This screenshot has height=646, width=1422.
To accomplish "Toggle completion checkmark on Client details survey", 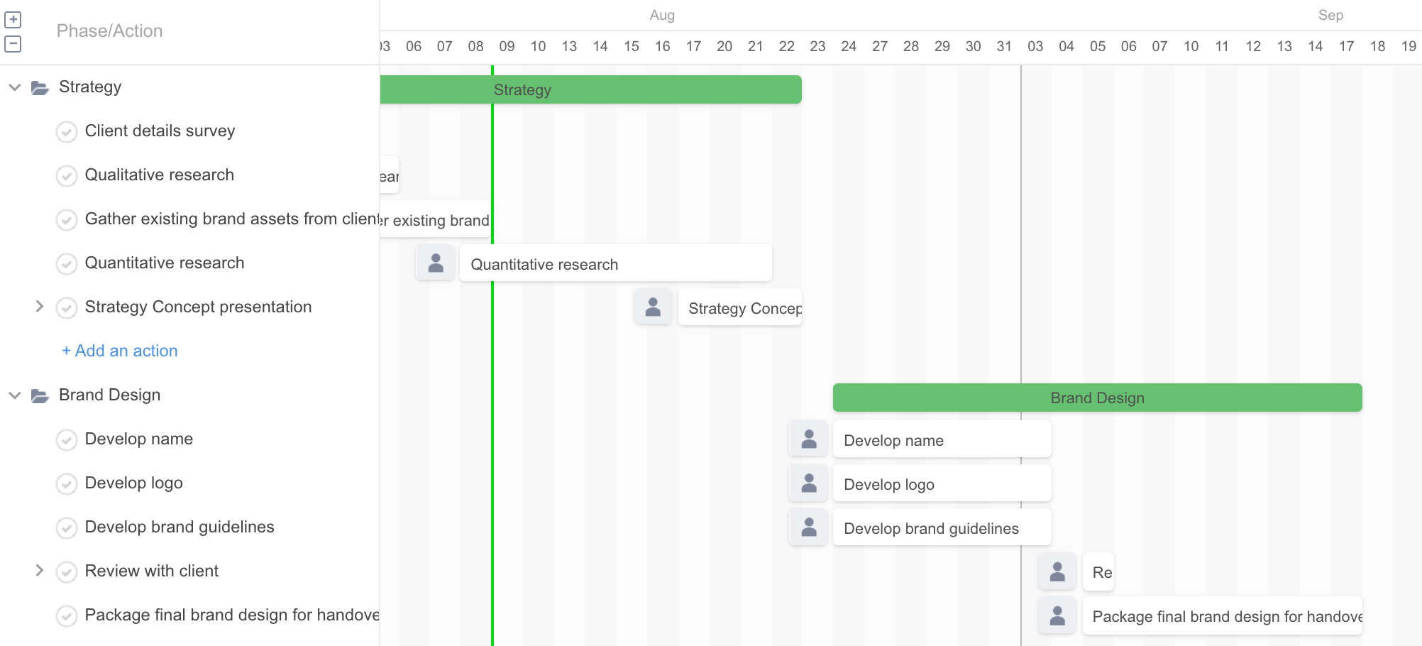I will click(x=67, y=131).
